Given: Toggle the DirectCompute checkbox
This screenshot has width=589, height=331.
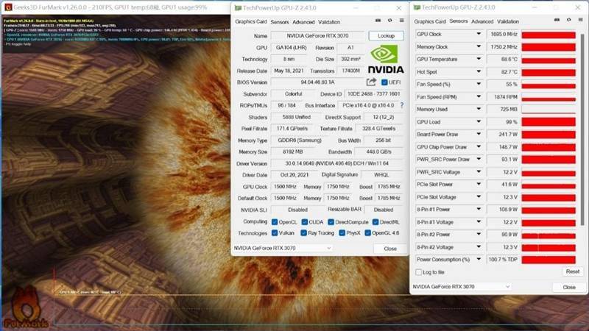Looking at the screenshot, I should point(331,222).
